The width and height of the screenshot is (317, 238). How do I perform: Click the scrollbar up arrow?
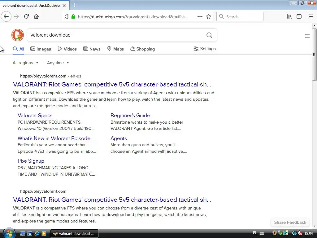click(315, 26)
